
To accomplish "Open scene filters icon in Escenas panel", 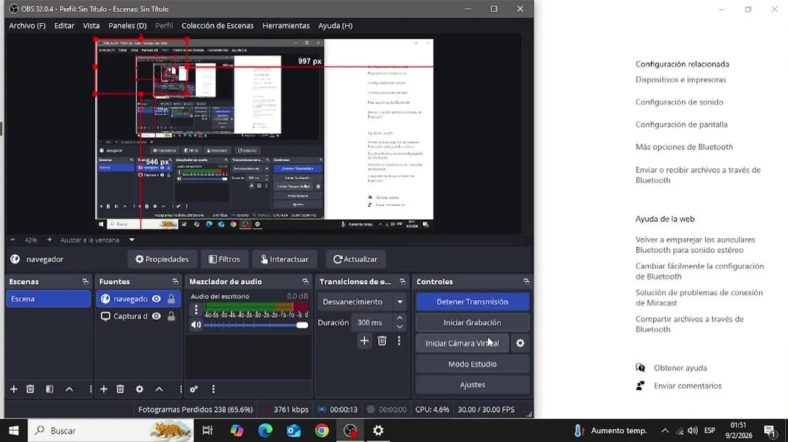I will point(50,389).
